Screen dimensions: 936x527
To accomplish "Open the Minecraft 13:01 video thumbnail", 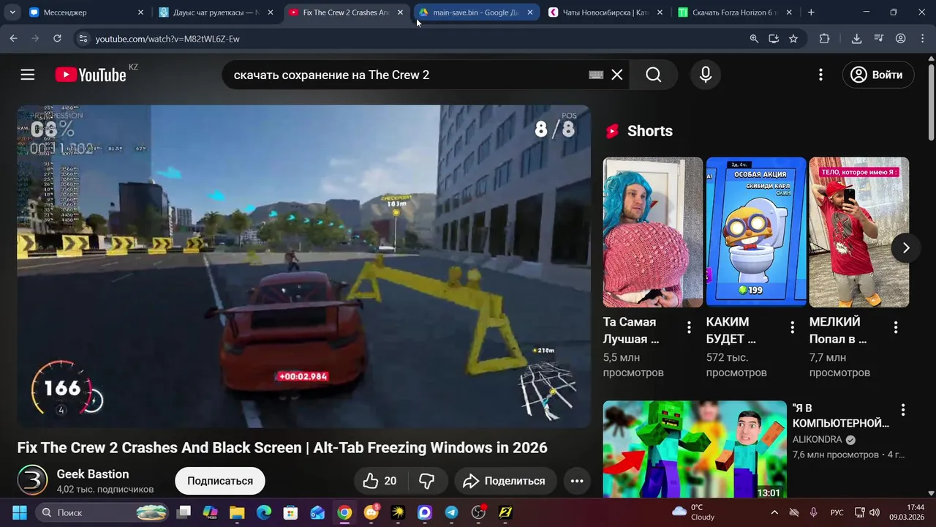I will [695, 449].
